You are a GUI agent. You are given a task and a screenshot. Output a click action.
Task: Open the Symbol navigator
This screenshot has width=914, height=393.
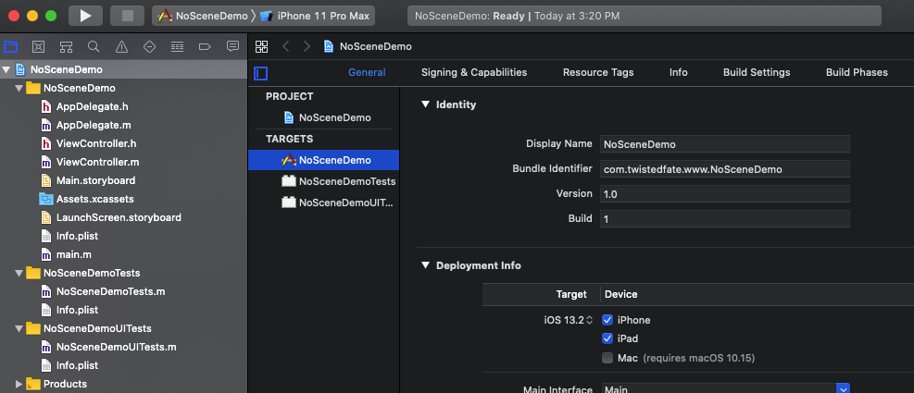[66, 46]
